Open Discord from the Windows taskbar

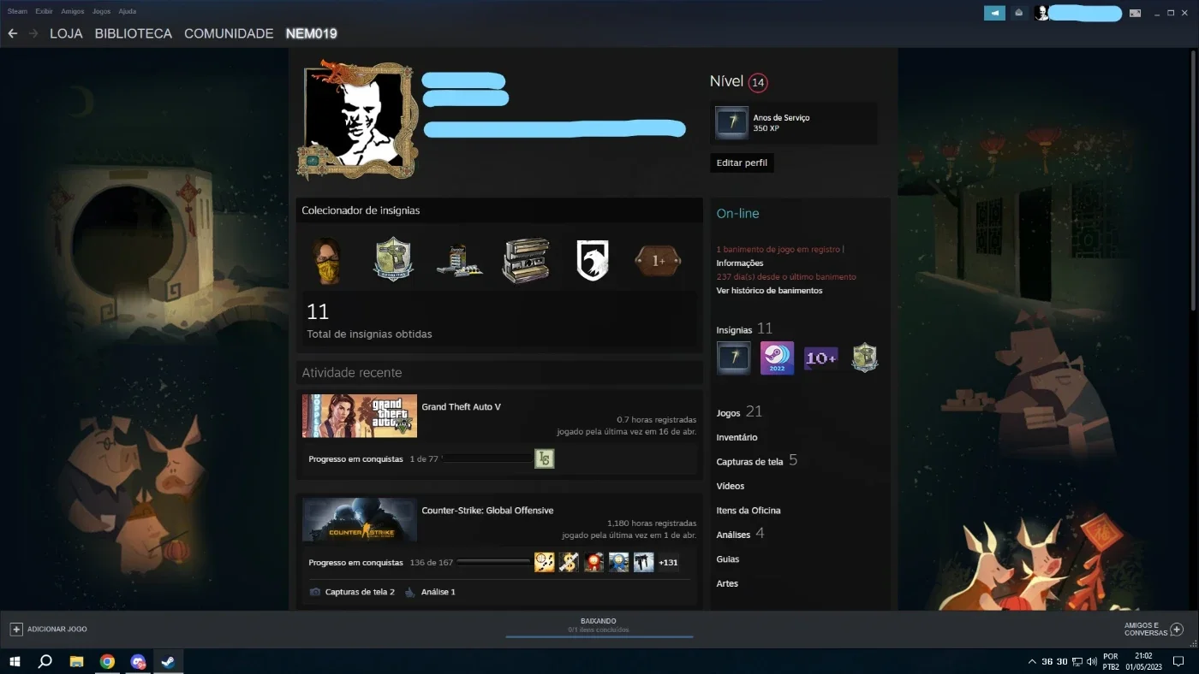click(138, 661)
